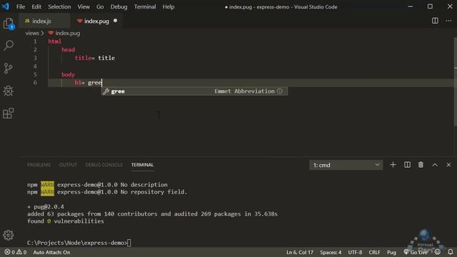The height and width of the screenshot is (257, 457).
Task: Open the Manage gear menu
Action: (9, 235)
